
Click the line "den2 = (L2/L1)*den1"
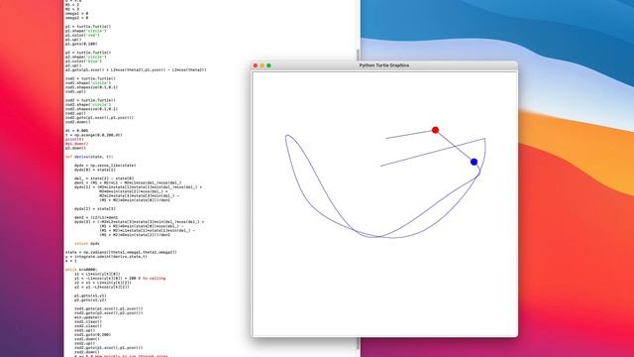96,217
